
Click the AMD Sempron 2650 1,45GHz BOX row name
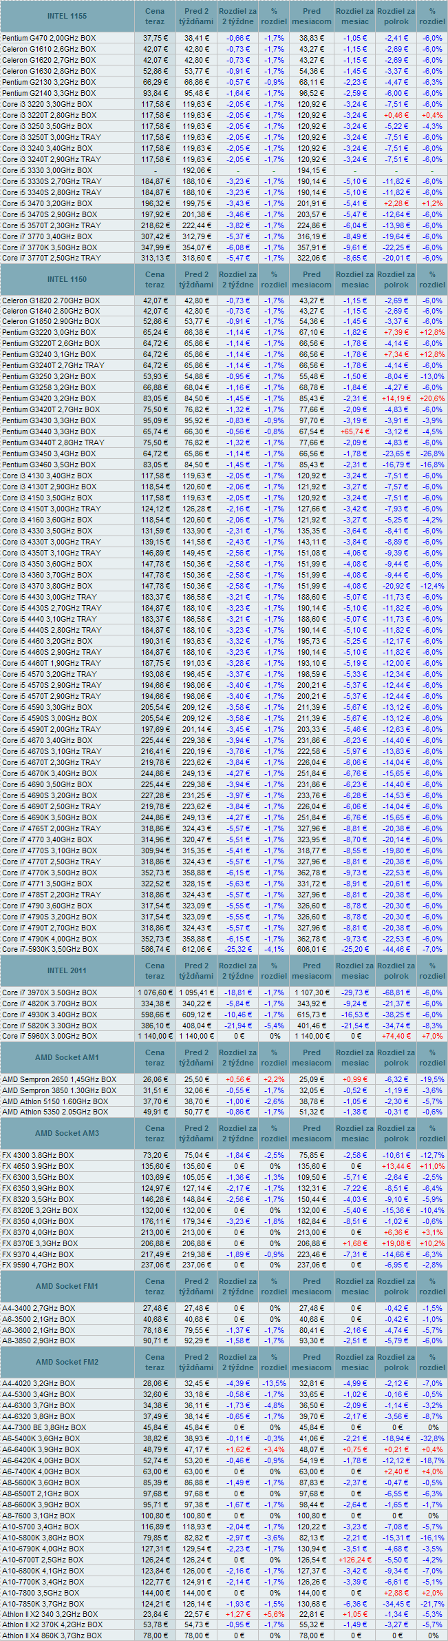click(x=59, y=1079)
